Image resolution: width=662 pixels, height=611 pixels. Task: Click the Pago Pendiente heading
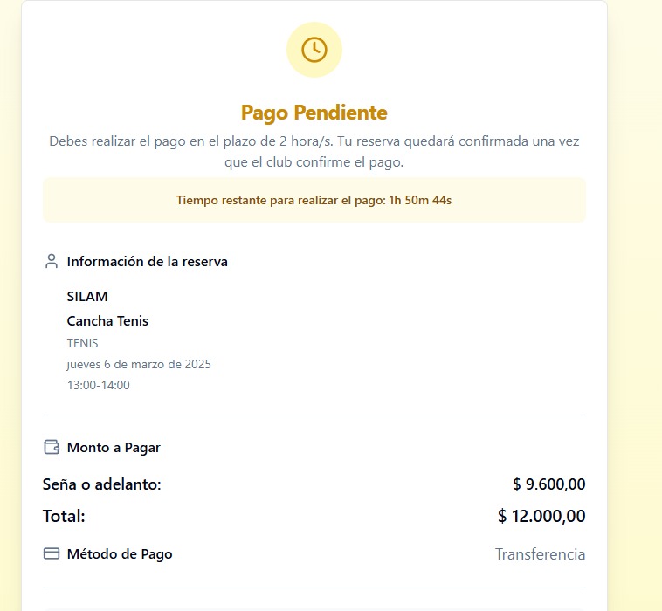coord(314,113)
